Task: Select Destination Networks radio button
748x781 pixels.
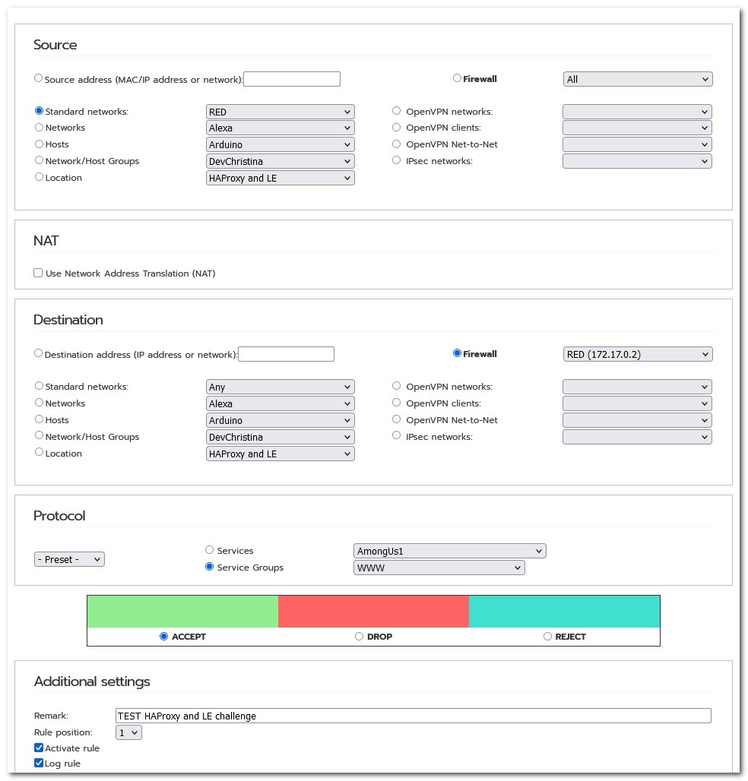Action: pos(39,403)
